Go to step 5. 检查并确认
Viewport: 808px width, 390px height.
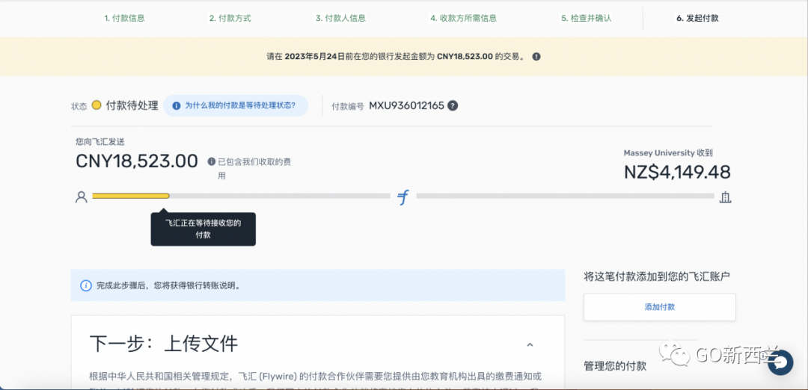pos(586,18)
